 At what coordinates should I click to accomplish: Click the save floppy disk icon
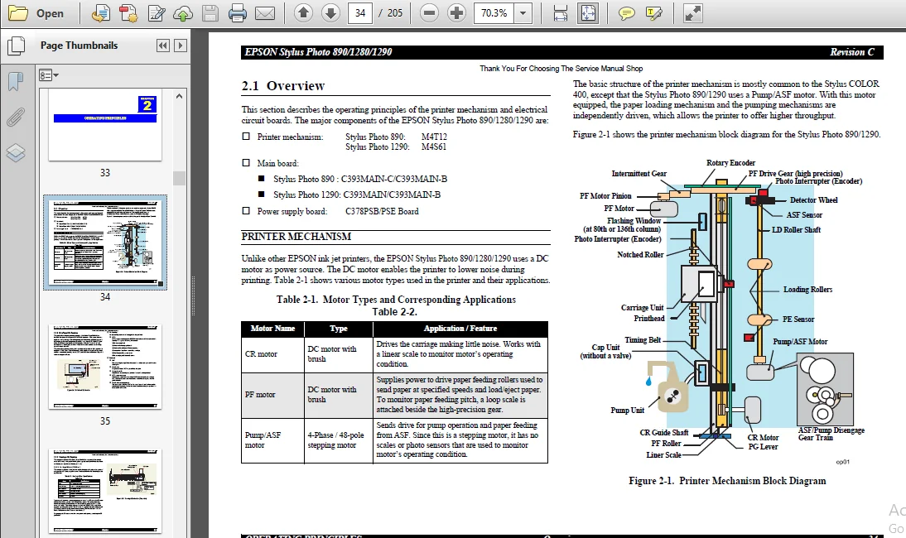pyautogui.click(x=210, y=13)
